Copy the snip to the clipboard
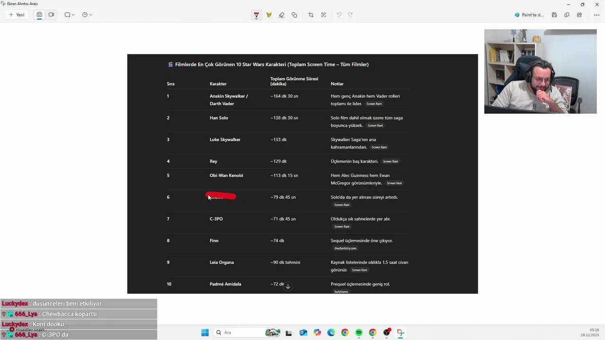This screenshot has height=340, width=605. click(x=567, y=15)
